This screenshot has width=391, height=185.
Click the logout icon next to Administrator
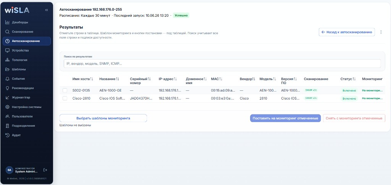click(x=45, y=170)
